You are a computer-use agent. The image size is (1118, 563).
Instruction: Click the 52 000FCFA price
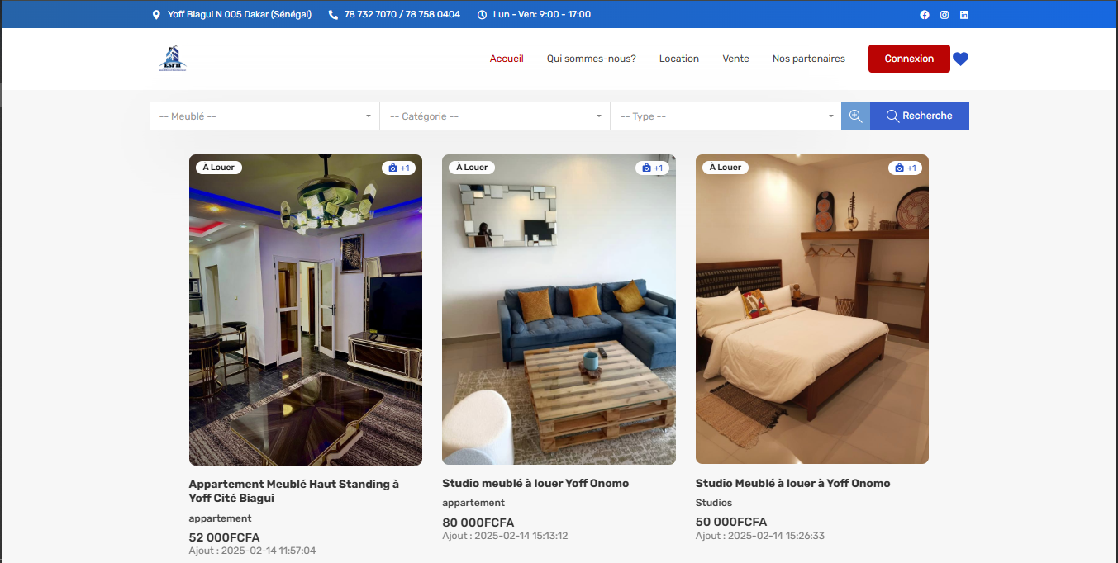pos(224,537)
